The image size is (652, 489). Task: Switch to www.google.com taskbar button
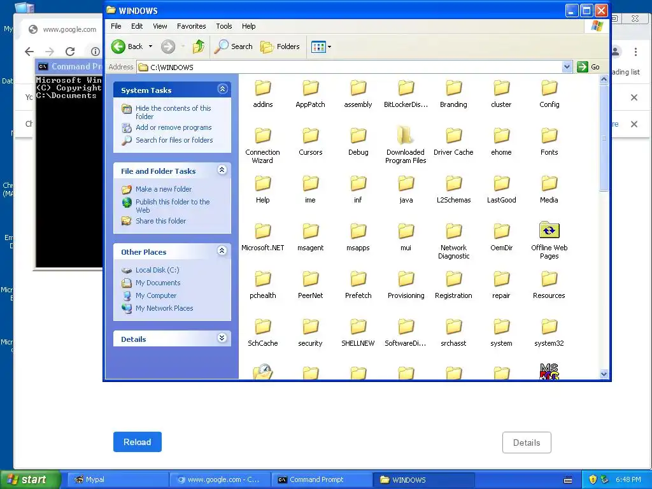pyautogui.click(x=220, y=480)
